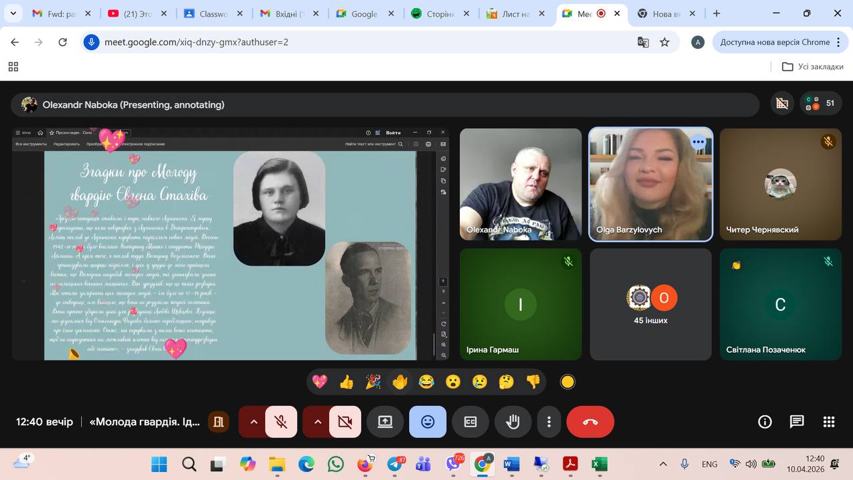
Task: Toggle the disabled camera button
Action: 345,422
